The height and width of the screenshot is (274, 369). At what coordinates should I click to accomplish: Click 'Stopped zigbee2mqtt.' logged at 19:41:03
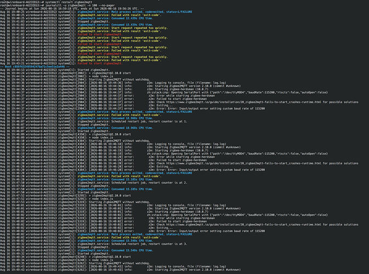coord(93,21)
